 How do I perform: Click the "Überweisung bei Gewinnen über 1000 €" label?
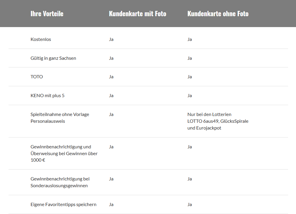(64, 153)
